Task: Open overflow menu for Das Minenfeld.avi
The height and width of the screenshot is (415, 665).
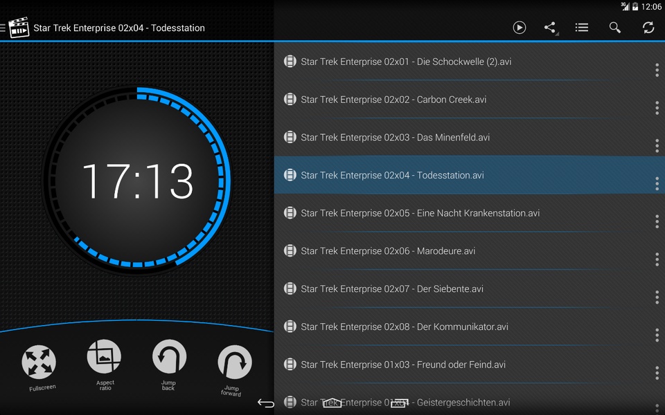Action: 657,146
